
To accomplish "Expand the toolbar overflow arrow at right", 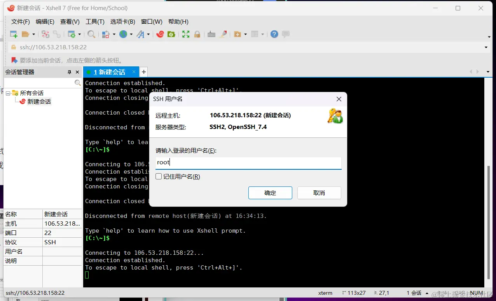I will coord(489,37).
